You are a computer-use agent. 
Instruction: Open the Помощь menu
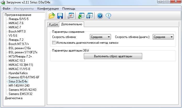69,9
